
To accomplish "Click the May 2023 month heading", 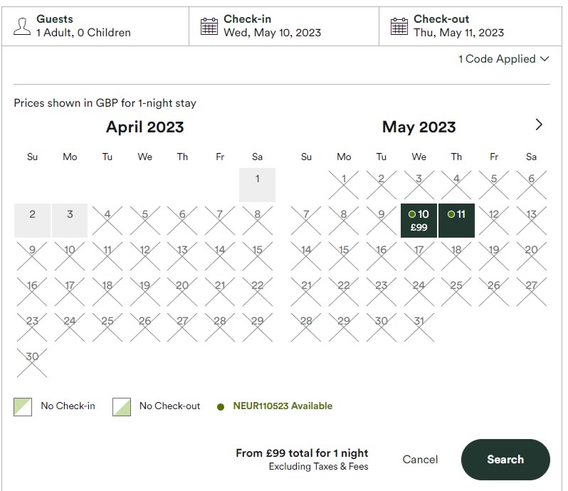I will 419,127.
